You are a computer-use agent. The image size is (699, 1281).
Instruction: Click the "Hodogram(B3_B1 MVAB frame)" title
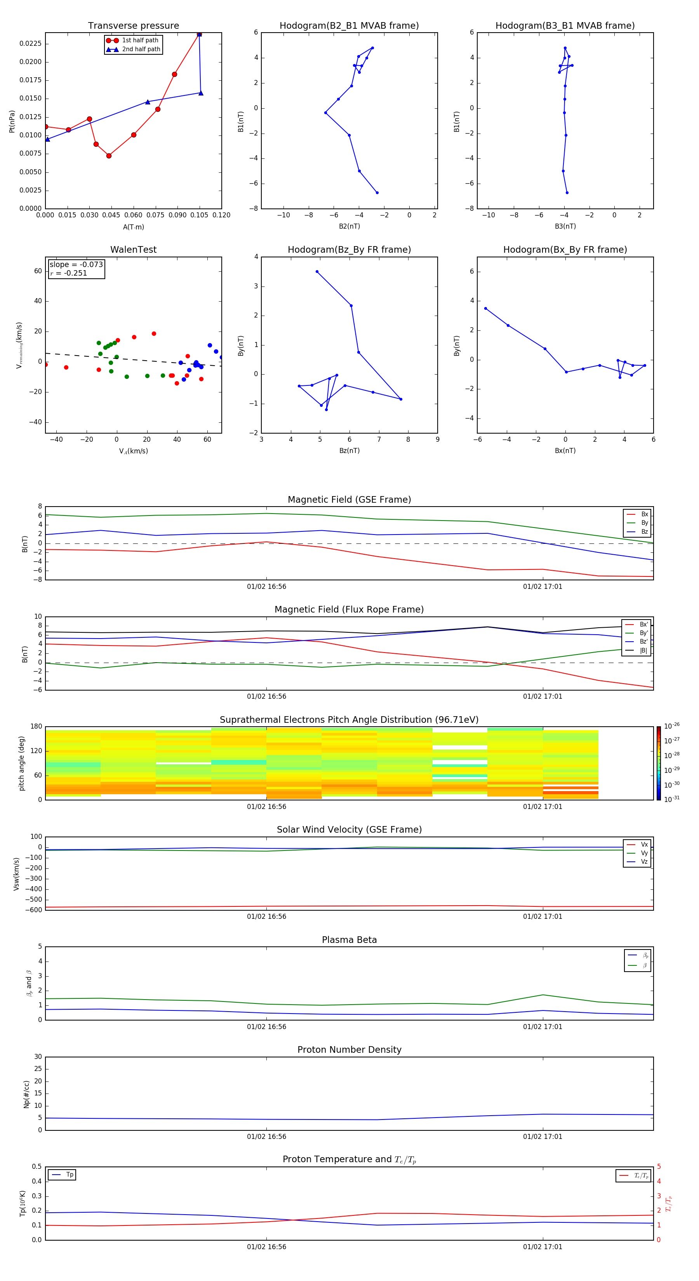(565, 26)
